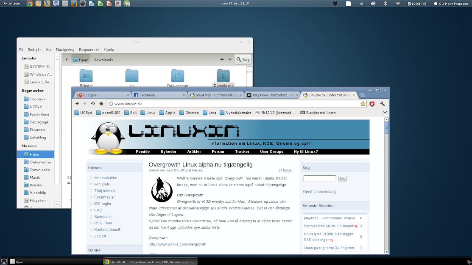
Task: Open Videoklip in file manager sidebar
Action: [35, 193]
